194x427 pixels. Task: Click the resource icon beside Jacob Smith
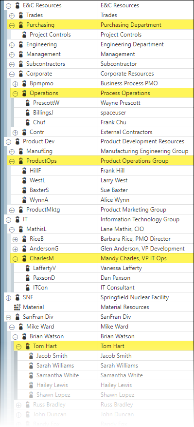click(31, 356)
